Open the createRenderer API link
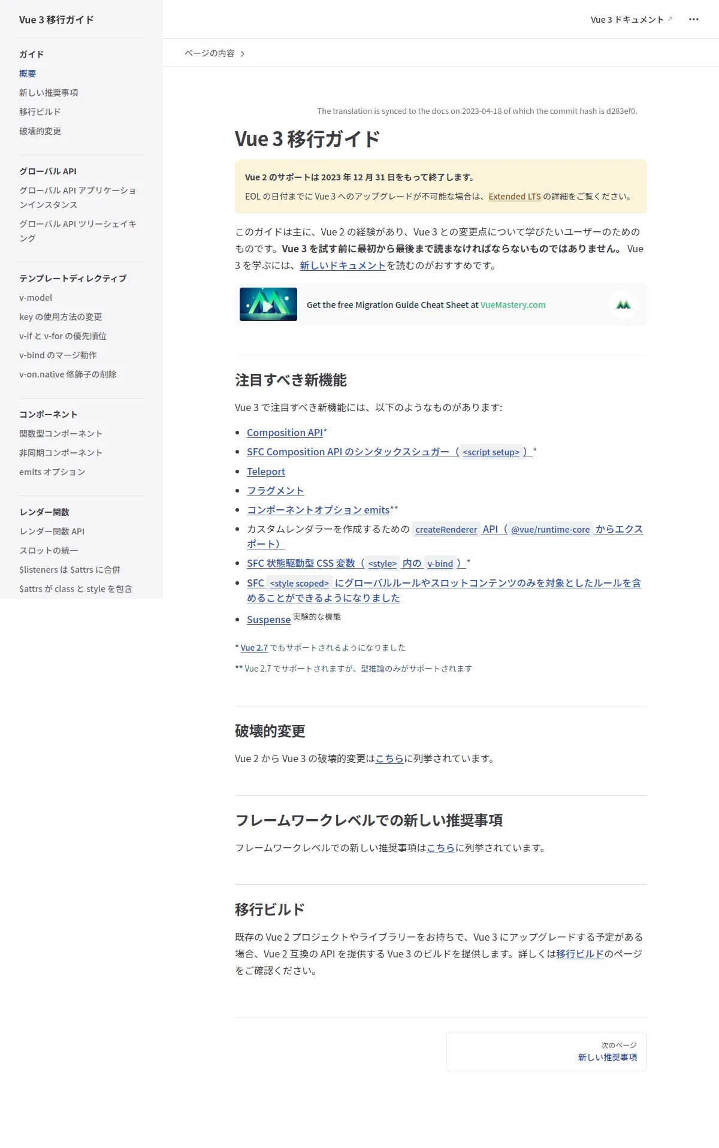 (446, 530)
